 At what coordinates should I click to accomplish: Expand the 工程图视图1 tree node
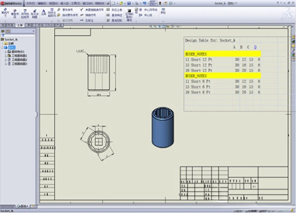[x=6, y=56]
